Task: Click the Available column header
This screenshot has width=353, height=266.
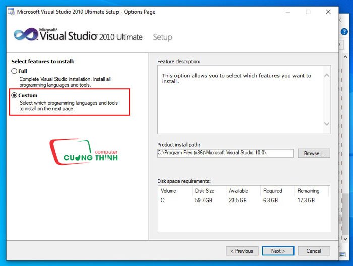Action: coord(244,191)
